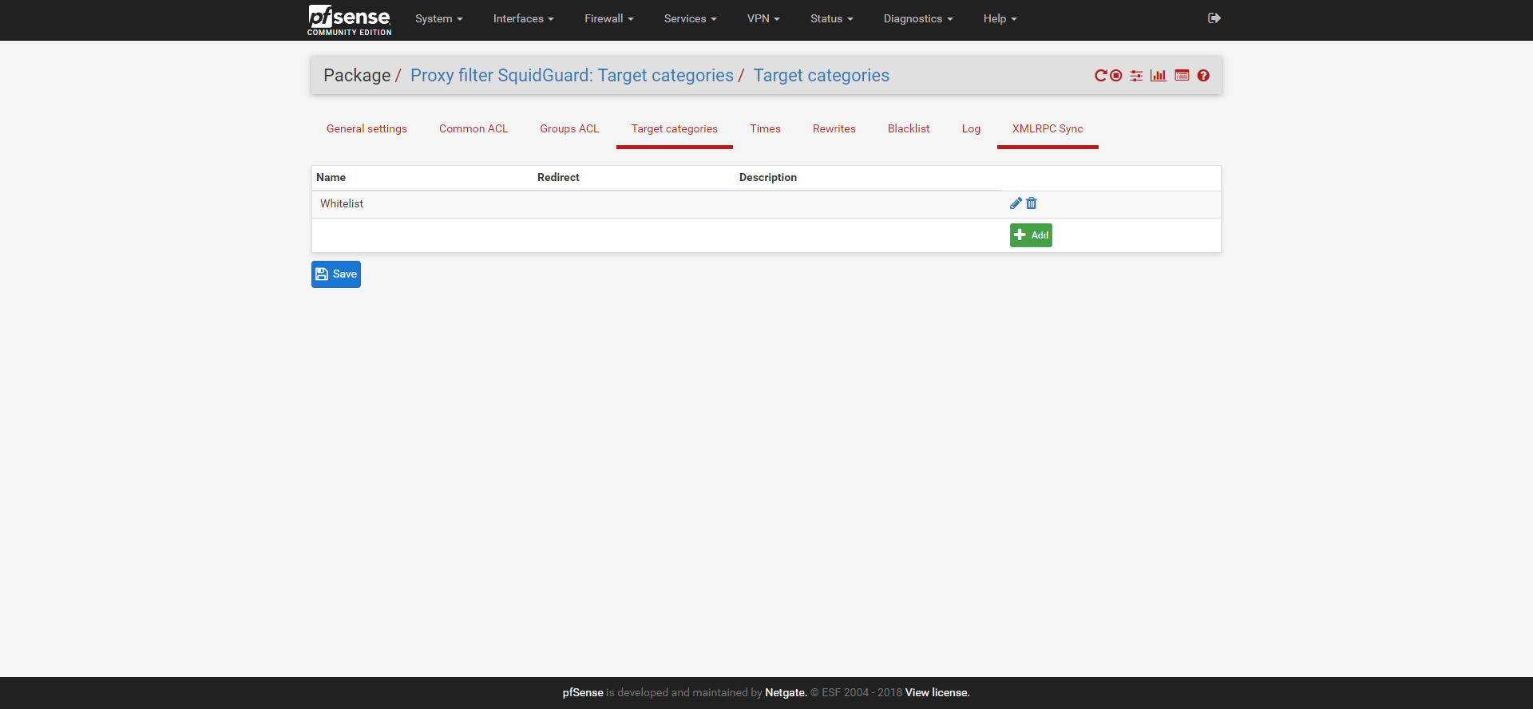Restart the SquidGuard service
This screenshot has height=709, width=1533.
(1100, 76)
